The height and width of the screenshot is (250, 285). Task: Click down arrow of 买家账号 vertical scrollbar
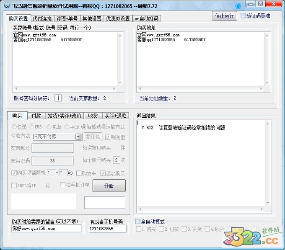(120, 82)
